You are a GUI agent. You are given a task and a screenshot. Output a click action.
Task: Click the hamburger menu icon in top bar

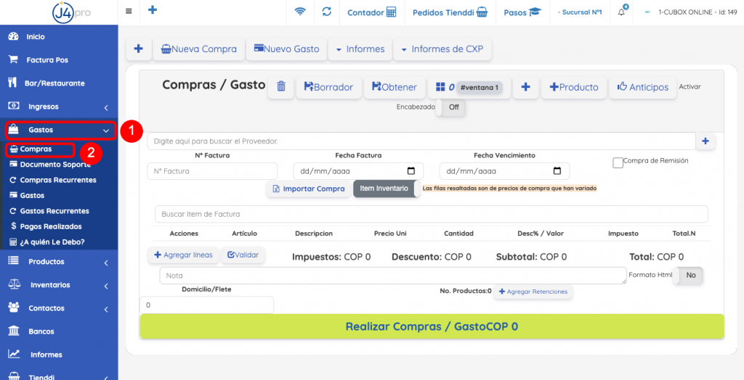[129, 12]
